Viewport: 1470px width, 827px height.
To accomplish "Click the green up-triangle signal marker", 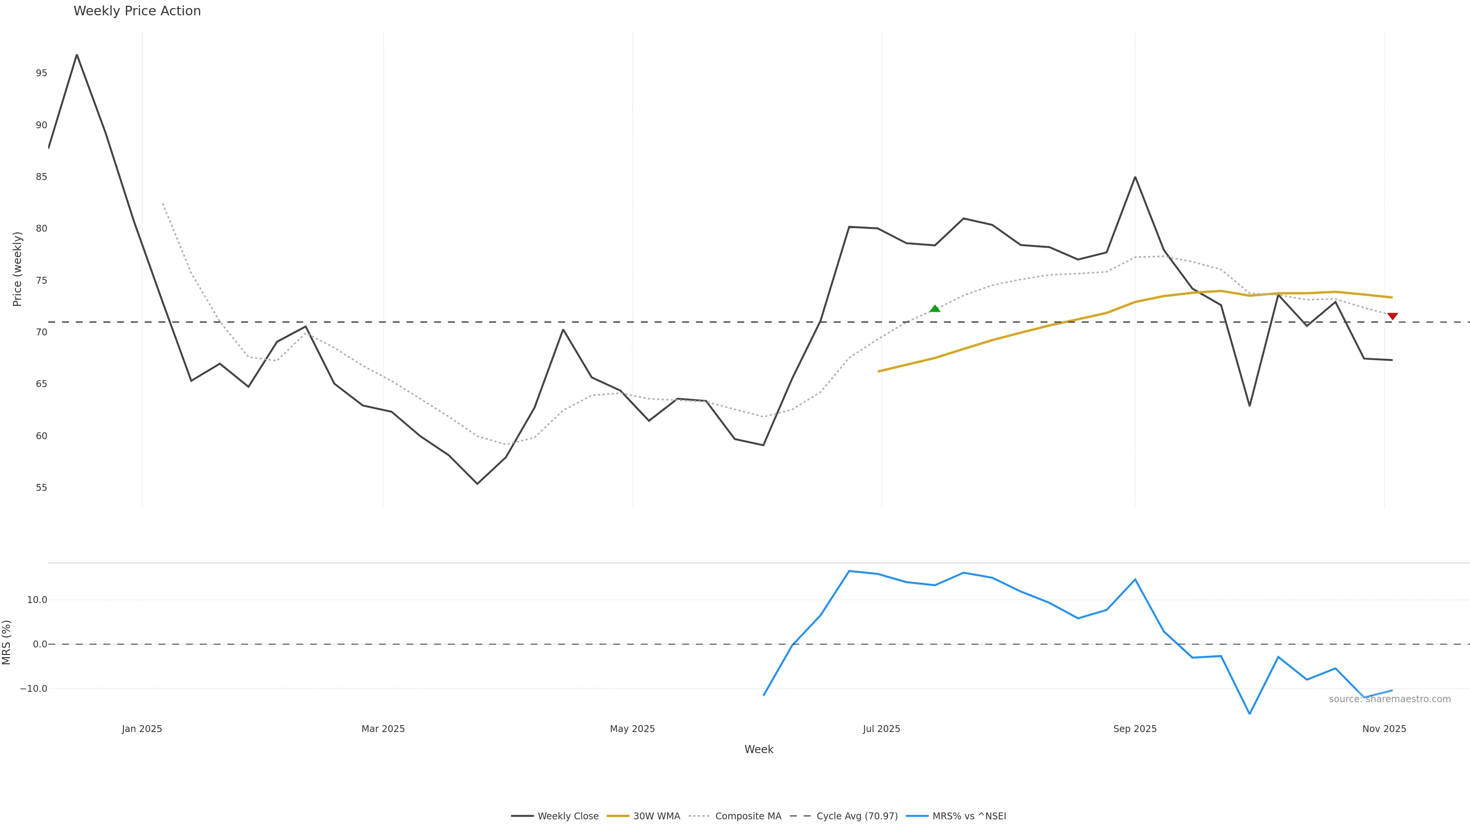I will tap(935, 309).
